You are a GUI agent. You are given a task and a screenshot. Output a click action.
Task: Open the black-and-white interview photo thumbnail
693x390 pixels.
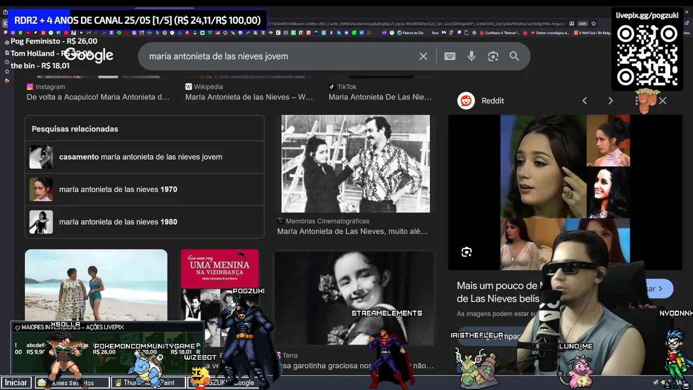point(356,164)
